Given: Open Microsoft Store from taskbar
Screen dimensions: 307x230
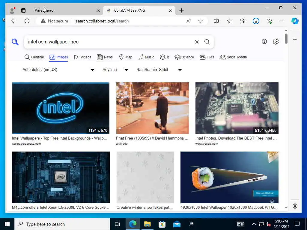Looking at the screenshot, I should 162,224.
